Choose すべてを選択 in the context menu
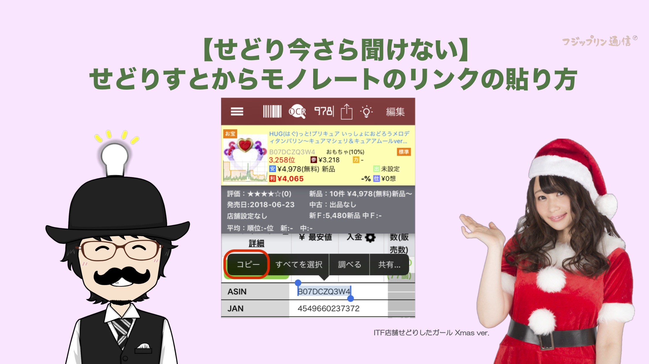This screenshot has height=364, width=649. pyautogui.click(x=299, y=264)
